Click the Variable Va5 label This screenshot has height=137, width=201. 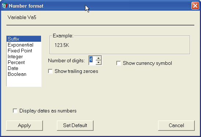tap(22, 18)
